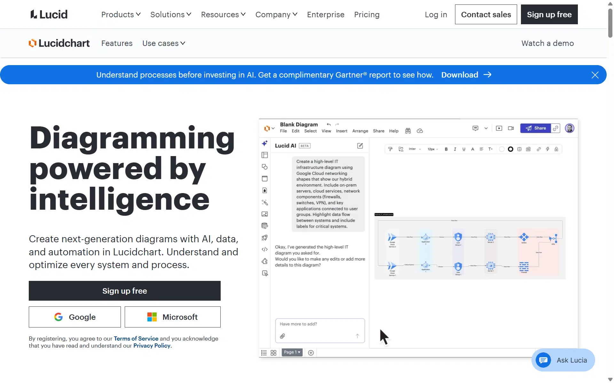The width and height of the screenshot is (614, 383).
Task: Click the Lucid AI sparkle icon in sidebar
Action: (x=265, y=143)
